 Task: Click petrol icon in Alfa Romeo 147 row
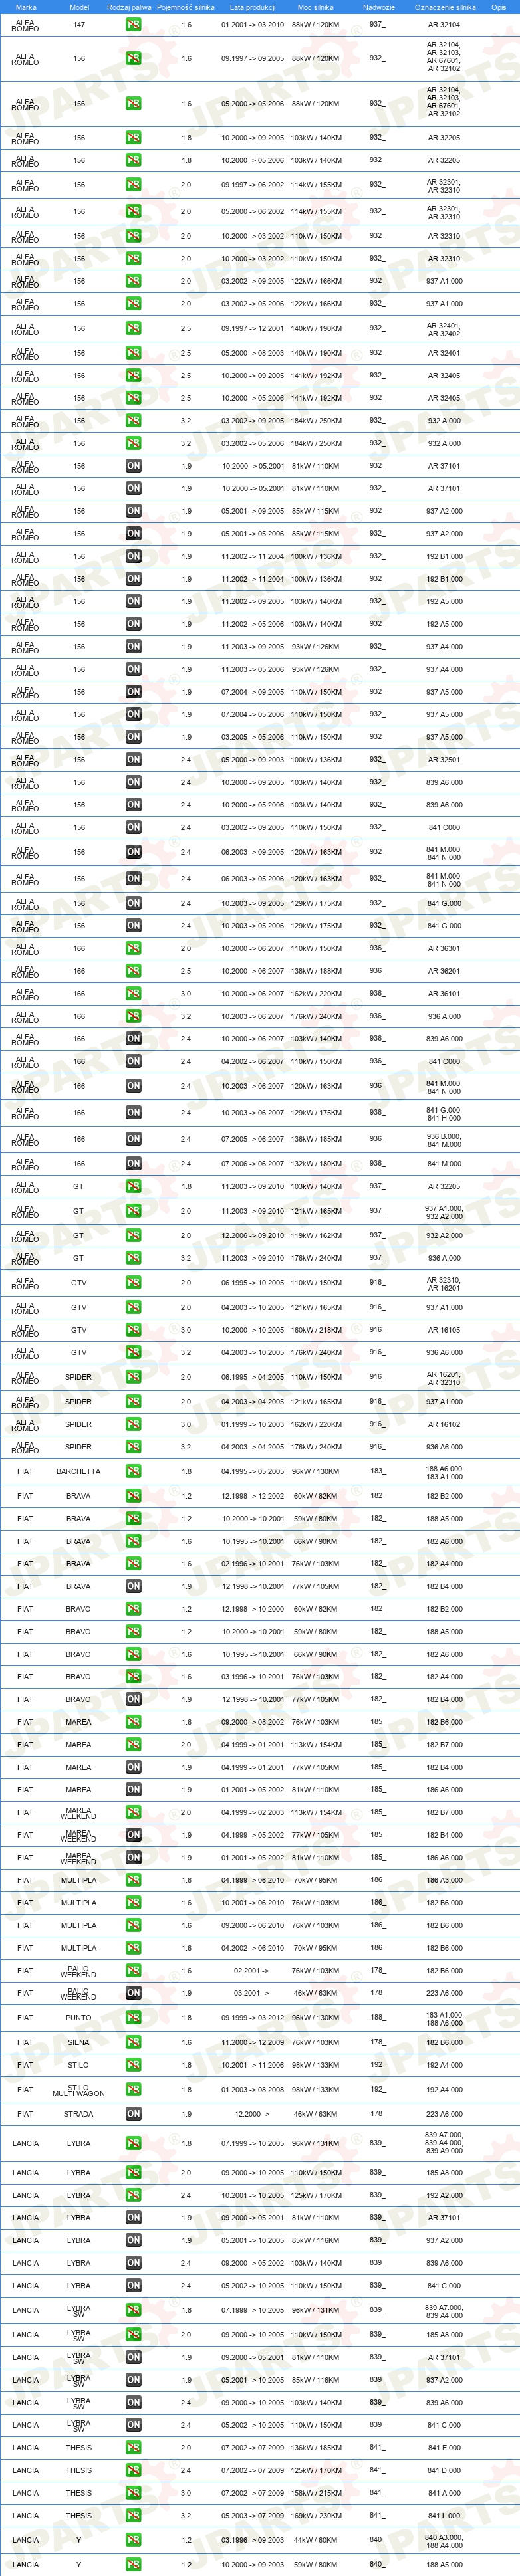(133, 24)
